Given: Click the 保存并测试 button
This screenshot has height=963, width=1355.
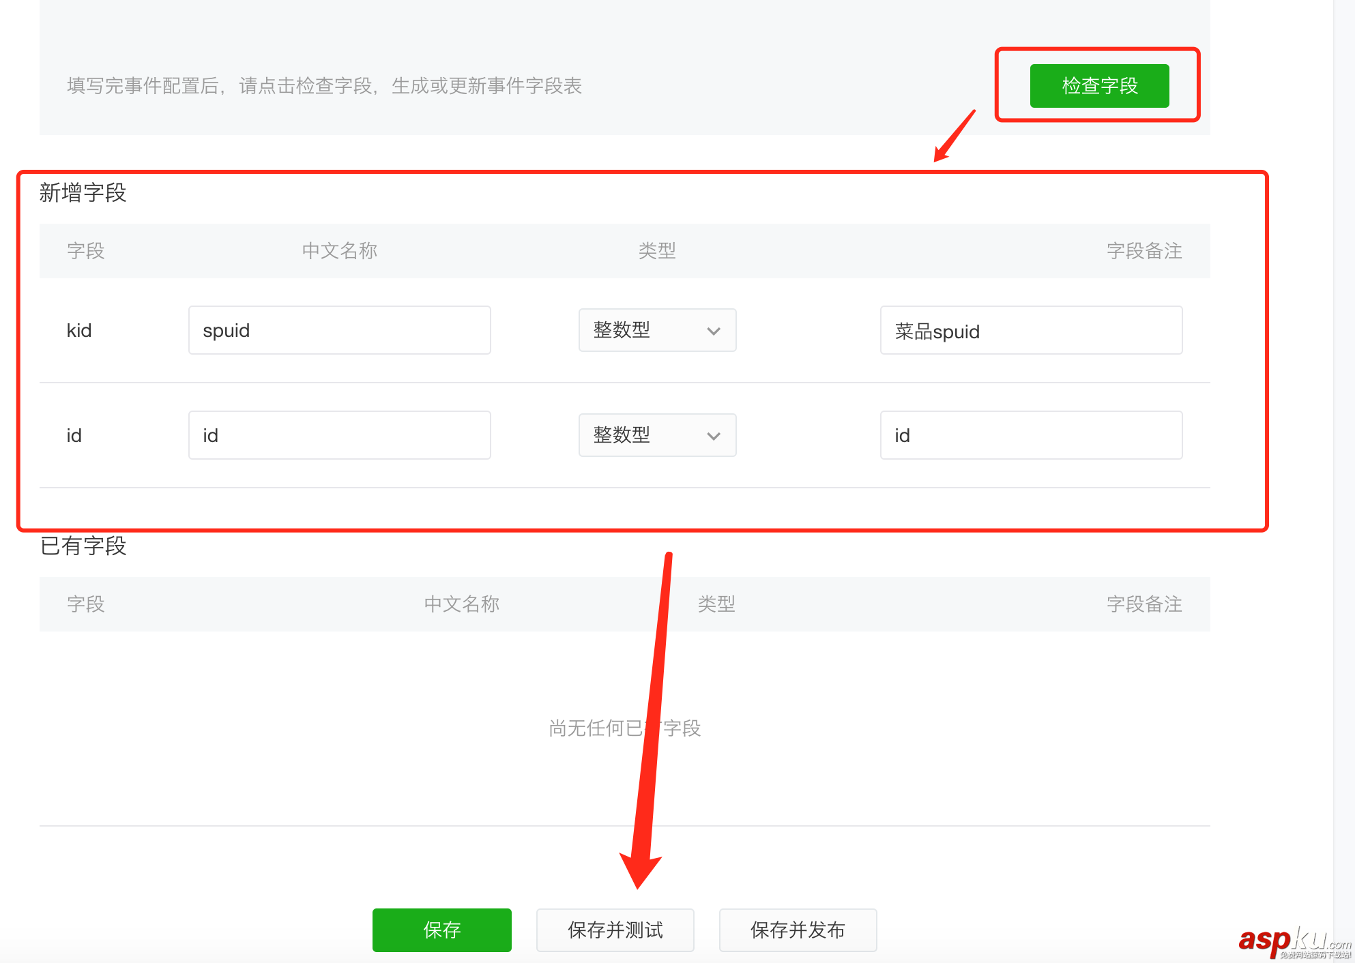Looking at the screenshot, I should tap(615, 930).
